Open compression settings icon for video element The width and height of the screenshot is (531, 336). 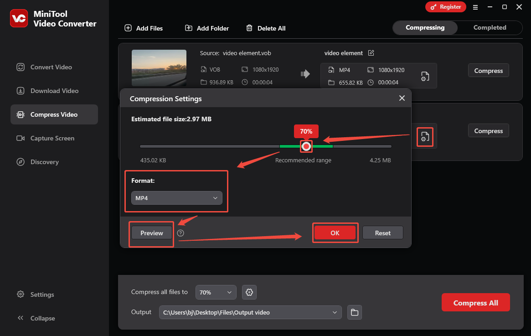click(x=425, y=76)
